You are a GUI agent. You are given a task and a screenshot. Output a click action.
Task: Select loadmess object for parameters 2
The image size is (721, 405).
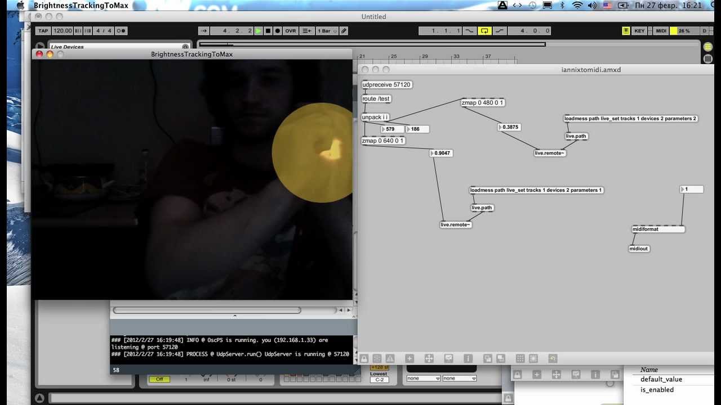pyautogui.click(x=631, y=119)
